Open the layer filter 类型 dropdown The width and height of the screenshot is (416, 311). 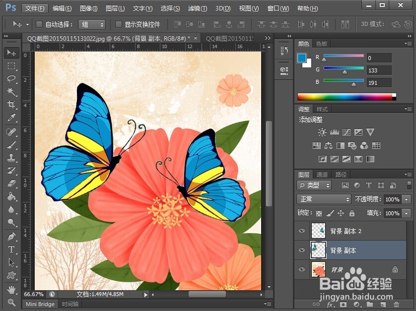[x=315, y=185]
